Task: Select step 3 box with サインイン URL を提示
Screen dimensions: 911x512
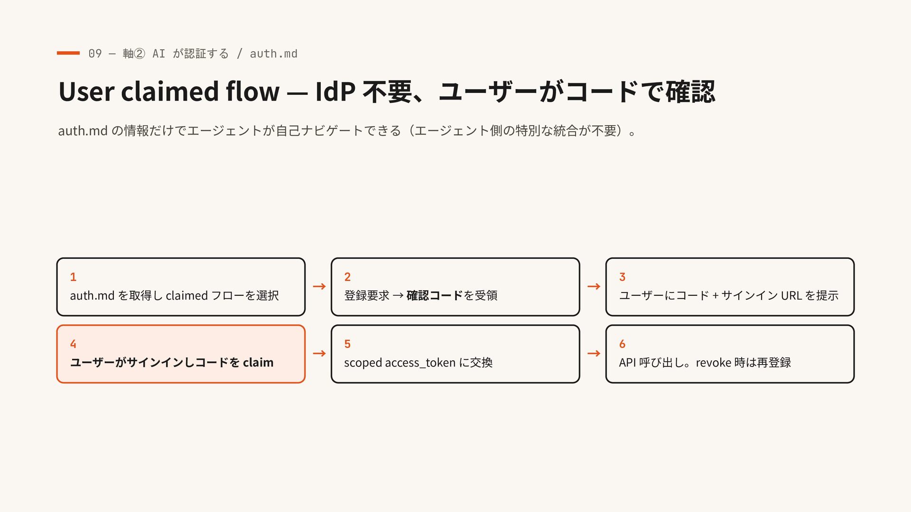Action: tap(730, 287)
